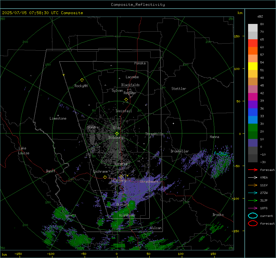The width and height of the screenshot is (276, 258).
Task: Click the Didsbury town label
Action: point(116,137)
